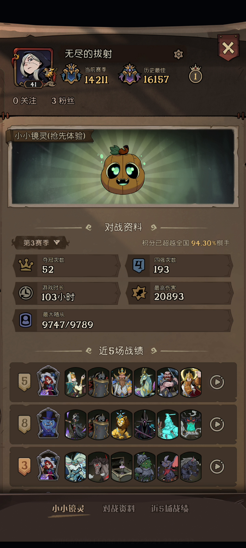Screen dimensions: 246x548
Task: Tap the pumpkin sprite in banner
Action: pos(123,170)
